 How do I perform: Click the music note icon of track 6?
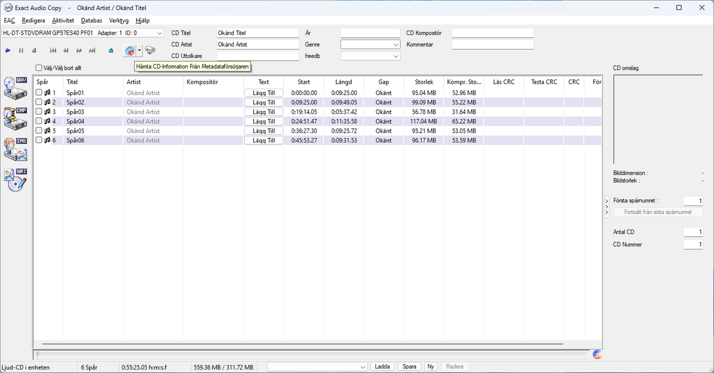pyautogui.click(x=47, y=141)
